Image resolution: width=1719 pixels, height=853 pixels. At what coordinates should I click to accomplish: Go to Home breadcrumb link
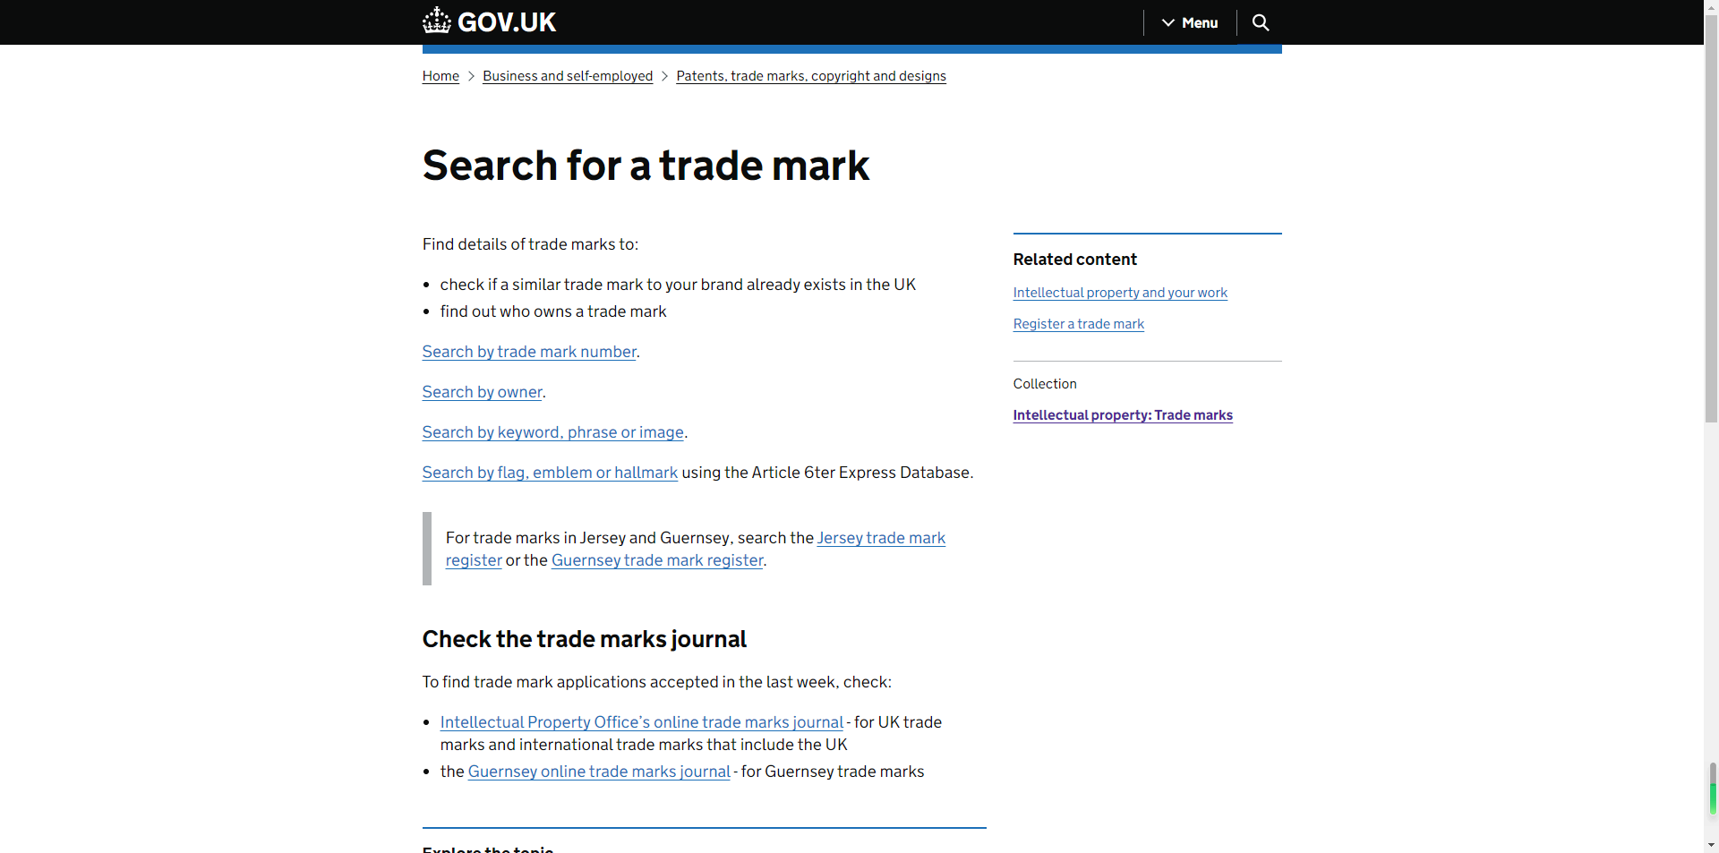(440, 76)
